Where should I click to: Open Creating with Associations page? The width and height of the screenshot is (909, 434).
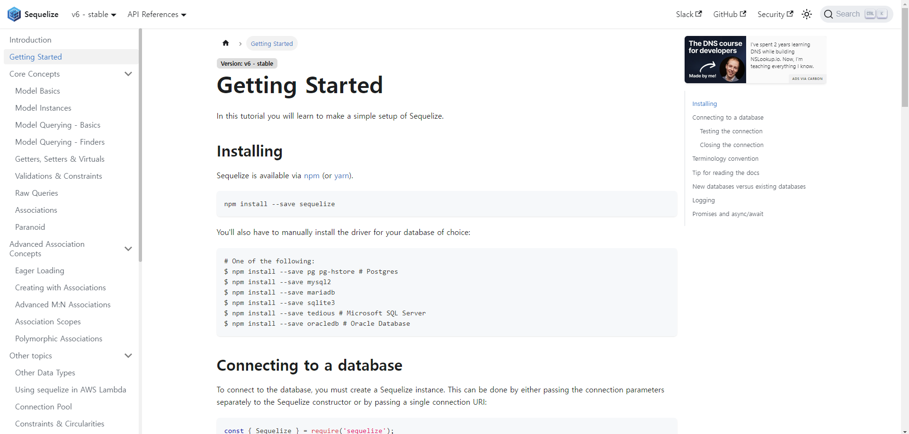[x=60, y=287]
